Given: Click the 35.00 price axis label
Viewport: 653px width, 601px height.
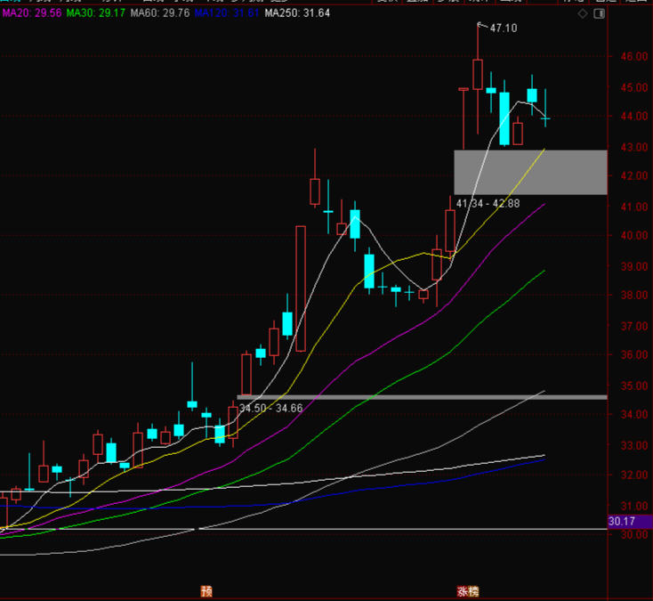Looking at the screenshot, I should [x=634, y=386].
